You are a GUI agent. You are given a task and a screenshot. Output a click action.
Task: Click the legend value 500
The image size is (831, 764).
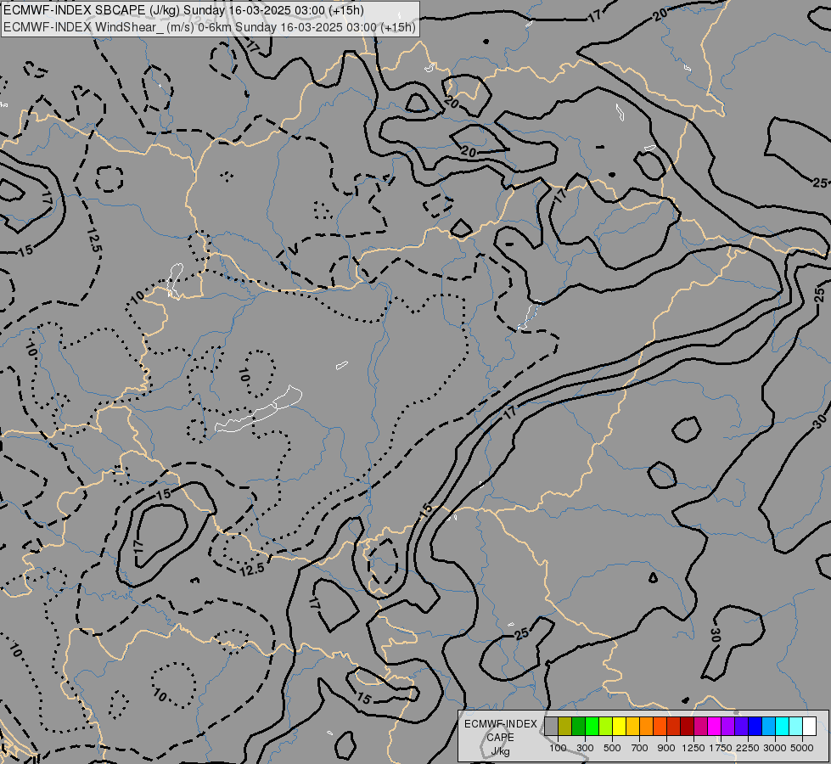coord(612,748)
